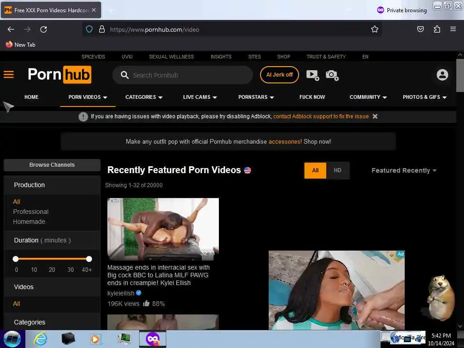Open the TRUST & SAFETY link
The height and width of the screenshot is (348, 464).
tap(326, 57)
